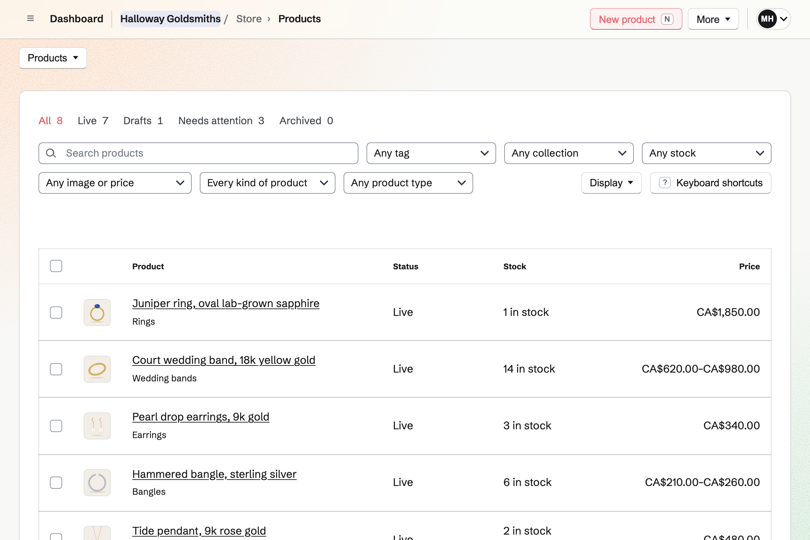This screenshot has height=540, width=810.
Task: Open the hamburger navigation menu
Action: 30,19
